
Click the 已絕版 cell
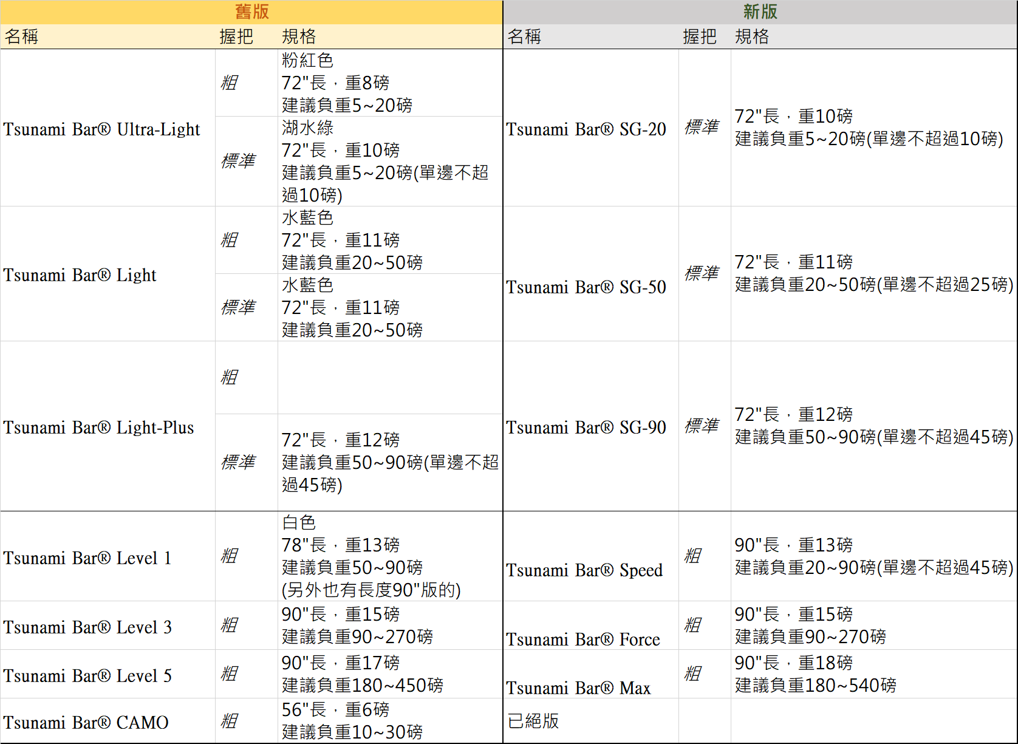click(x=591, y=721)
